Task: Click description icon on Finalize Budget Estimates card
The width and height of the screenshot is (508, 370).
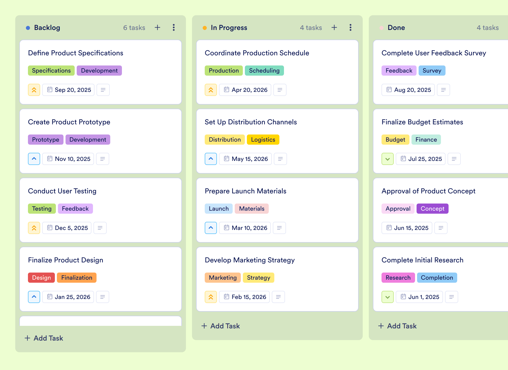Action: [454, 159]
